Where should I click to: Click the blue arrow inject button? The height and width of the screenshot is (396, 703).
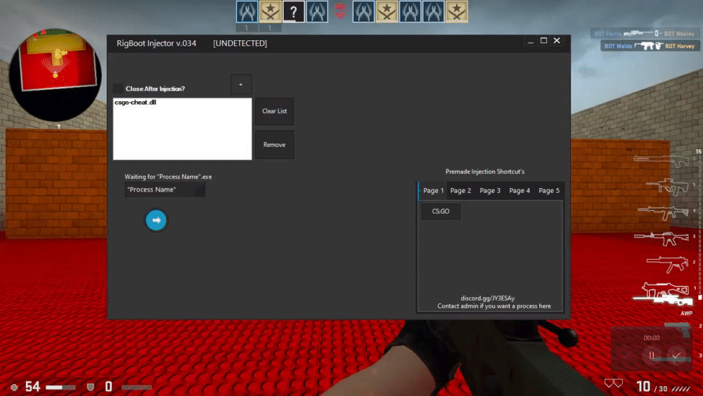pyautogui.click(x=156, y=220)
